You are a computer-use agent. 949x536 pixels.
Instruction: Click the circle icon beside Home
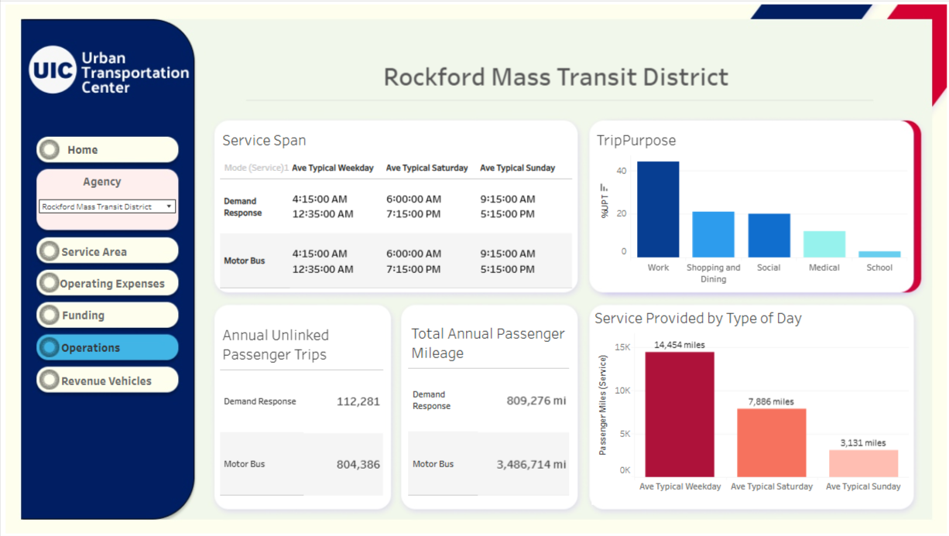[50, 149]
